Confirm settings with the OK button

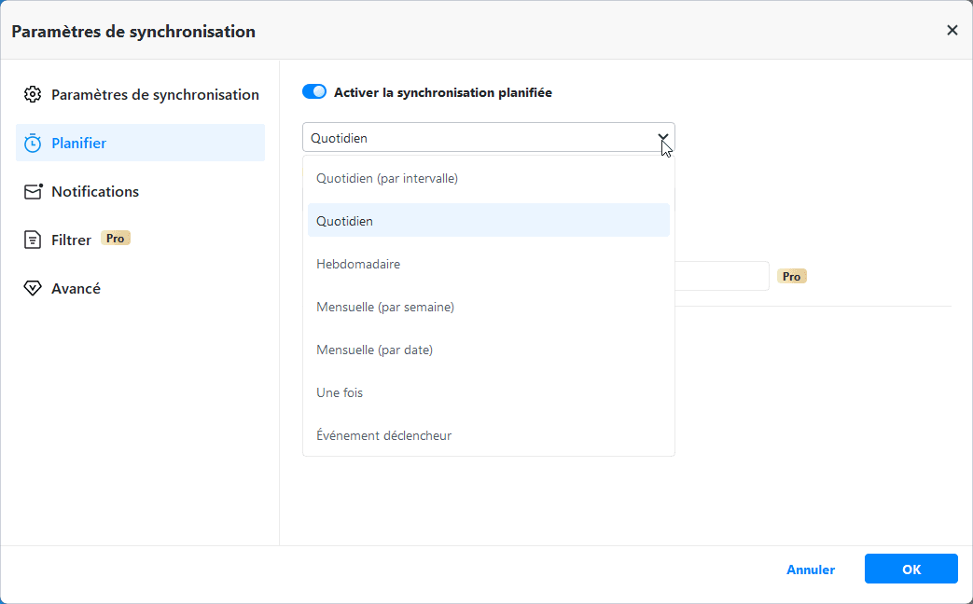pyautogui.click(x=910, y=569)
